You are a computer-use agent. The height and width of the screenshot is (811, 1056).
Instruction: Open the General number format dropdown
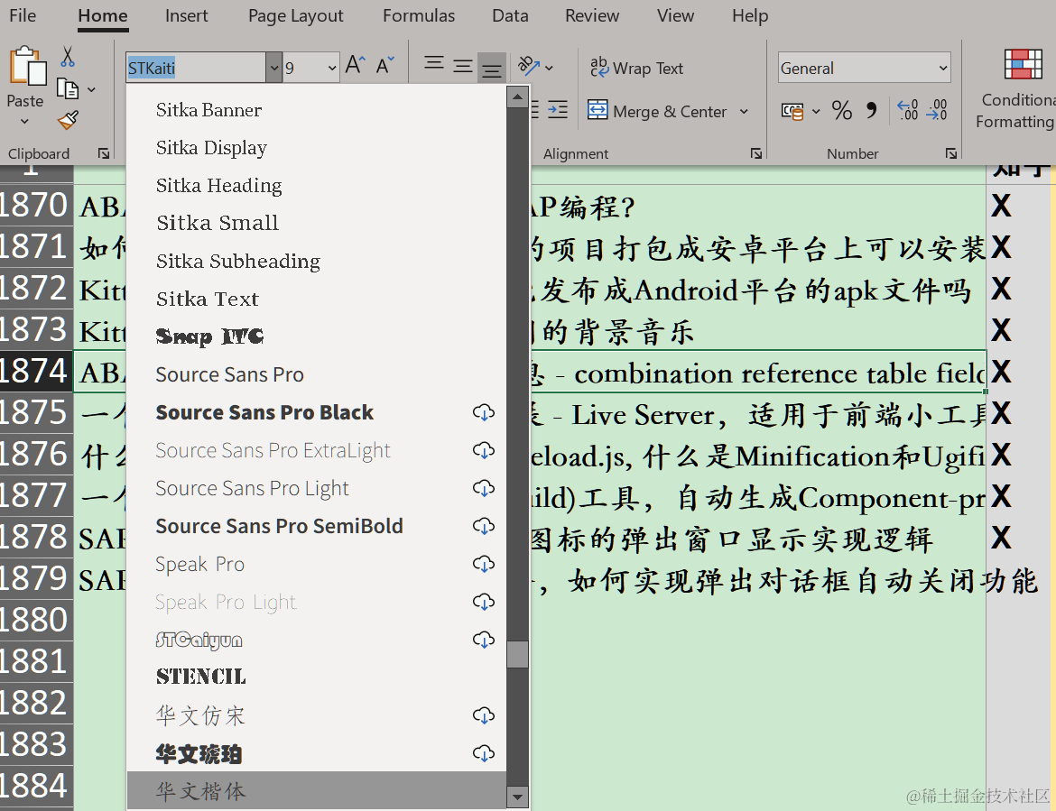pyautogui.click(x=943, y=68)
